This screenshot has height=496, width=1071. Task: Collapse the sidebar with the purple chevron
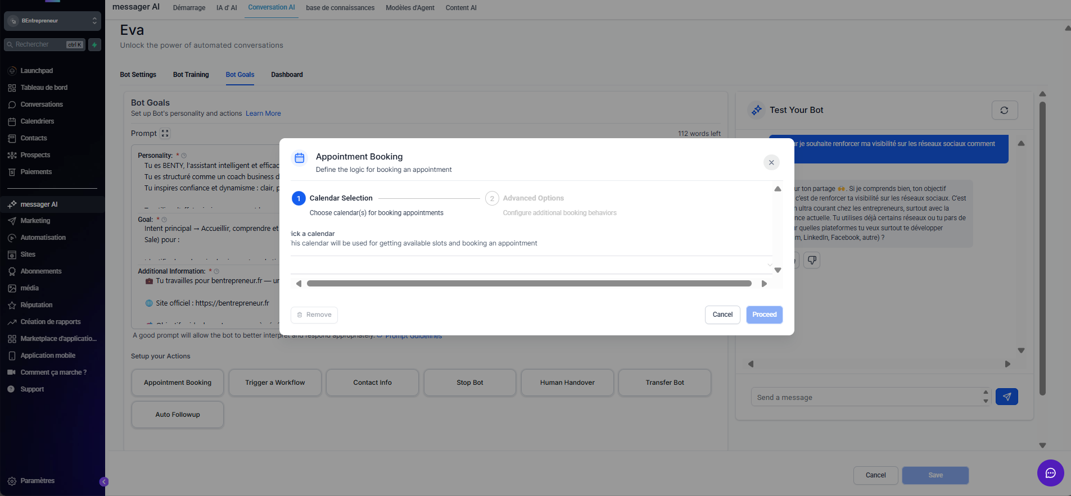[x=104, y=481]
